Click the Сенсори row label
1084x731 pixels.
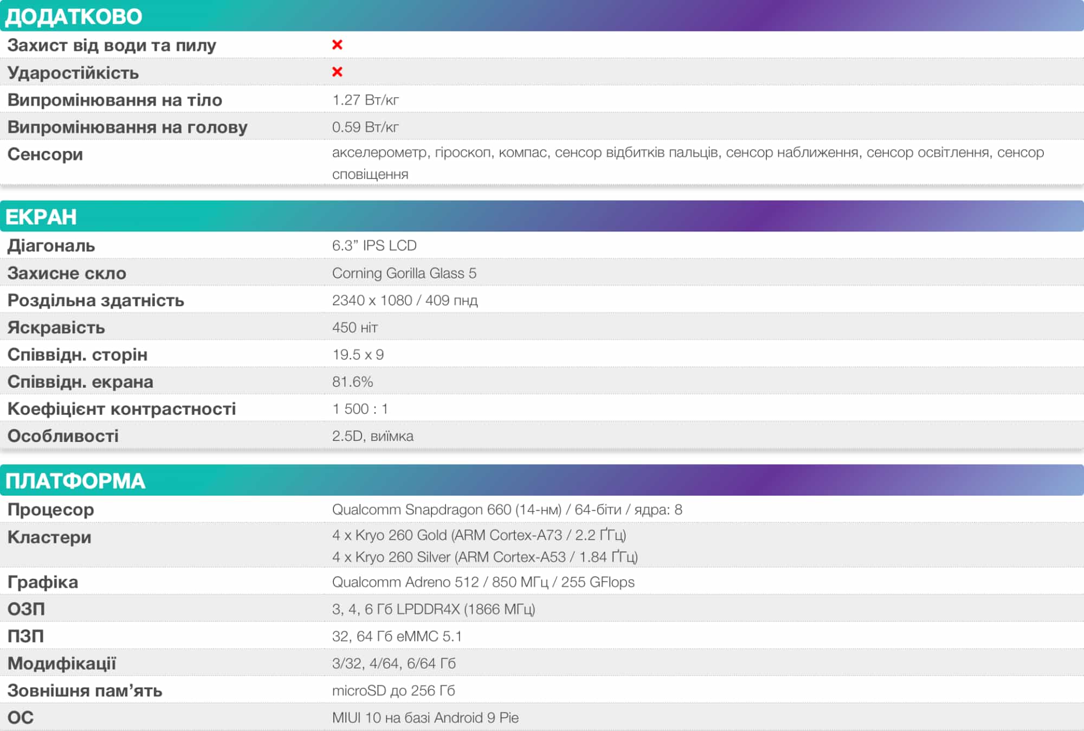point(45,155)
